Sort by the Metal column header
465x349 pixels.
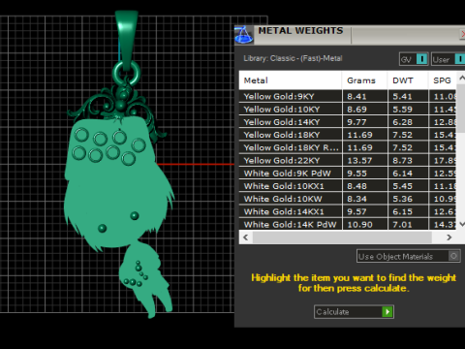(290, 80)
